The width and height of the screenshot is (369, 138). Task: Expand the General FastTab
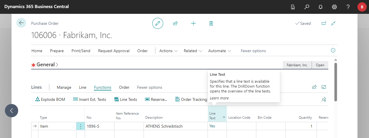(48, 65)
